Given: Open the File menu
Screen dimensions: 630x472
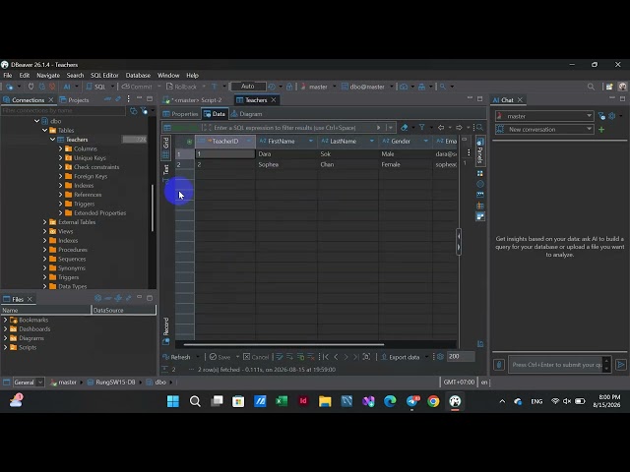Looking at the screenshot, I should click(8, 76).
